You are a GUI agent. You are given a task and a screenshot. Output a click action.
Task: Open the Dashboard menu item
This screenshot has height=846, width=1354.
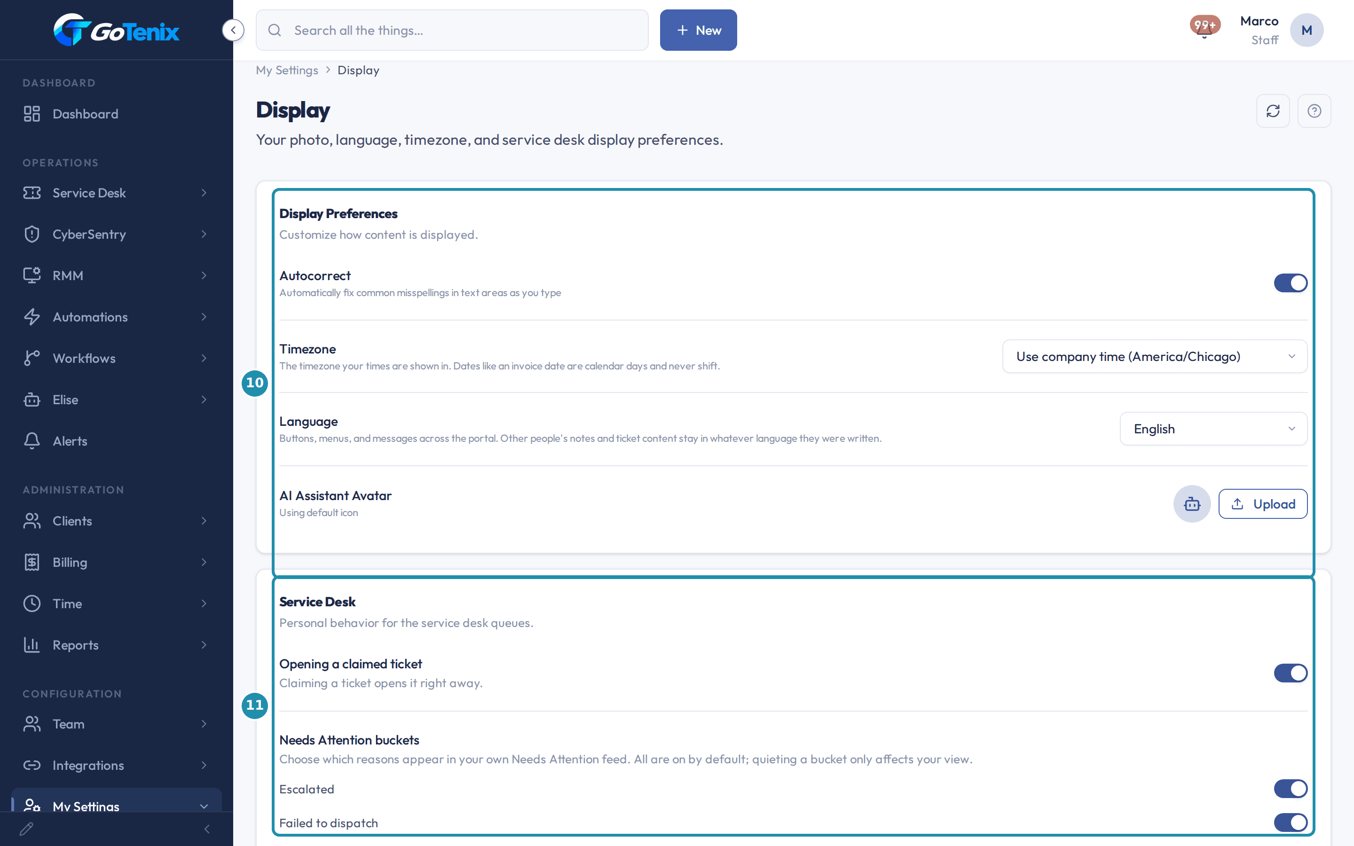point(117,114)
